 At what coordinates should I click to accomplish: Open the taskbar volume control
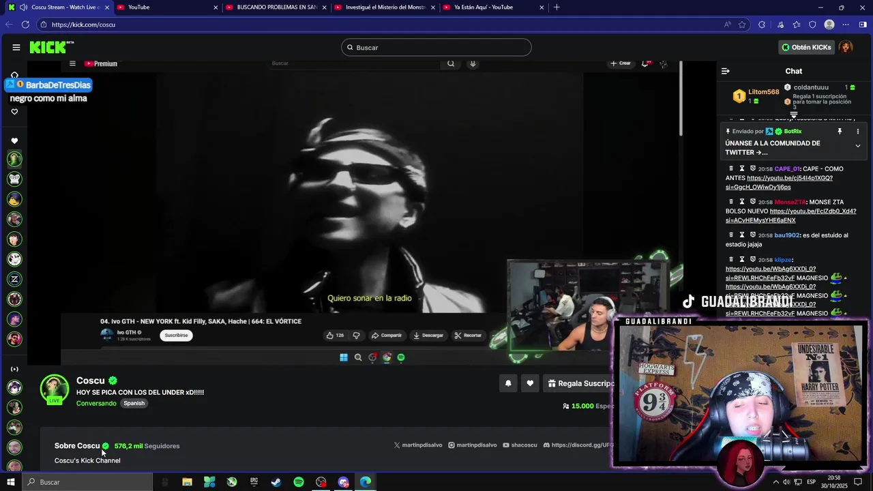tap(787, 482)
